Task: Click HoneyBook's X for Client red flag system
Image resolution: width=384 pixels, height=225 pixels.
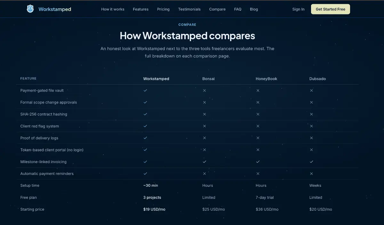Action: coord(258,126)
